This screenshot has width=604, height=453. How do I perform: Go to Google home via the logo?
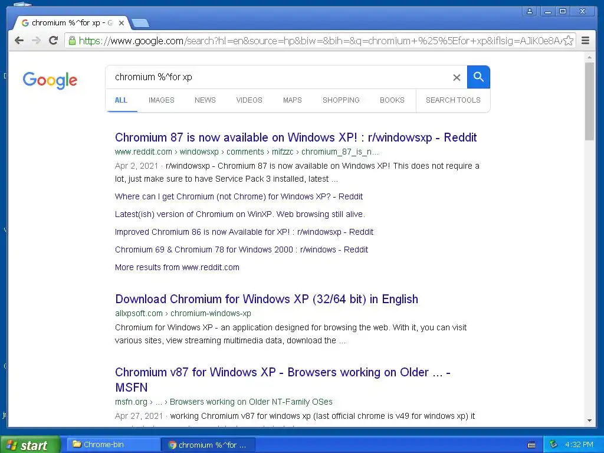tap(50, 80)
